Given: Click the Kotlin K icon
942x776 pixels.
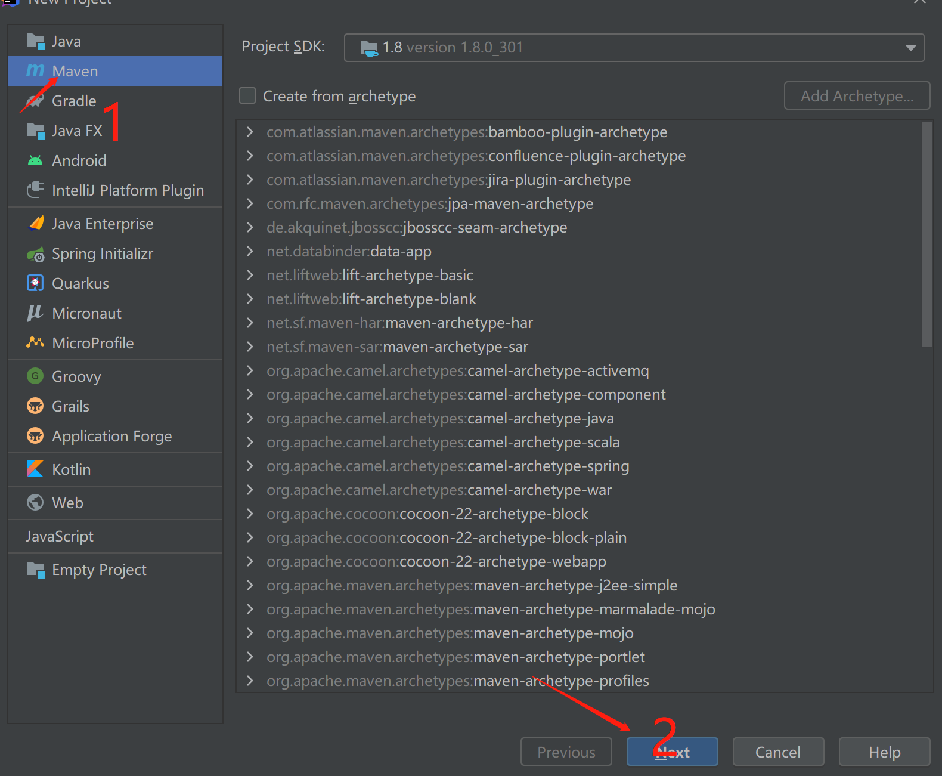Looking at the screenshot, I should click(35, 469).
